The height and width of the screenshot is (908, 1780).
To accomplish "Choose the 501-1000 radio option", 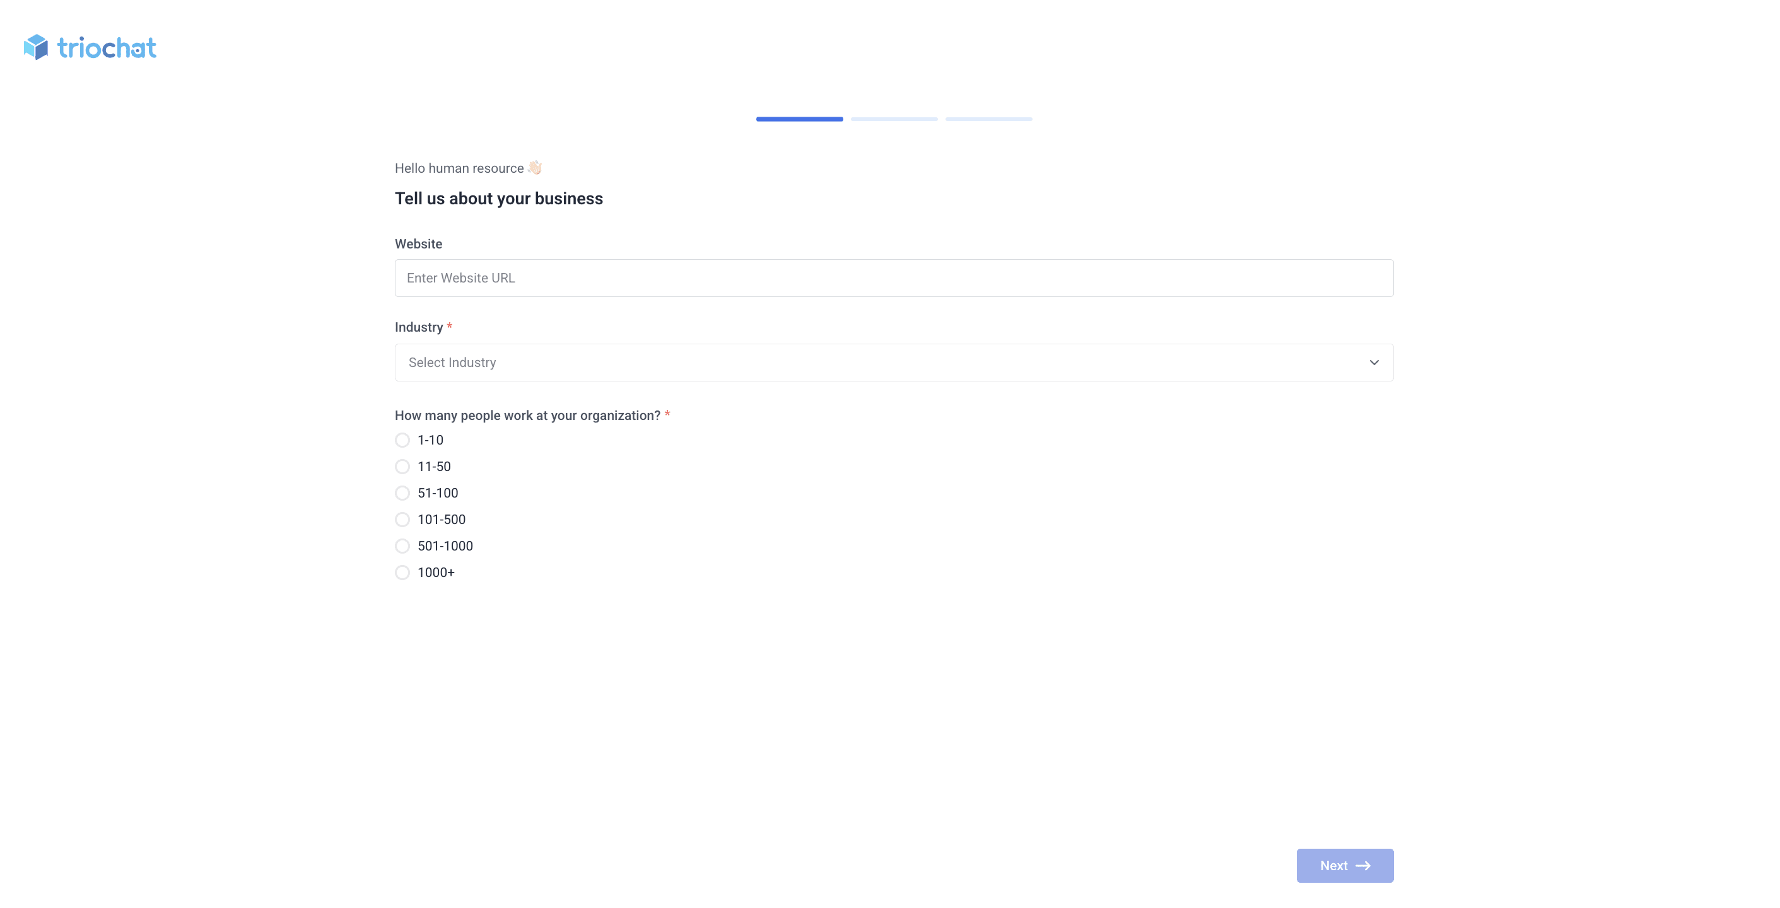I will pos(402,546).
